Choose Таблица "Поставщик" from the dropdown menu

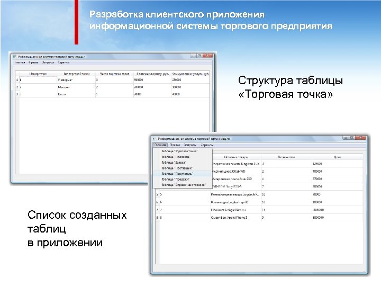point(183,168)
